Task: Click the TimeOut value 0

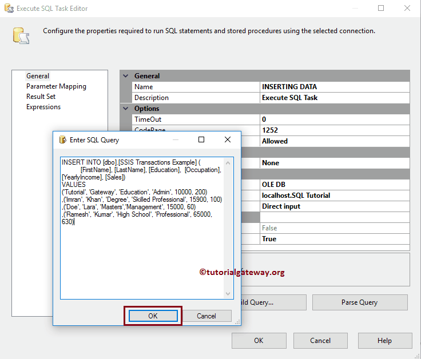Action: tap(335, 119)
